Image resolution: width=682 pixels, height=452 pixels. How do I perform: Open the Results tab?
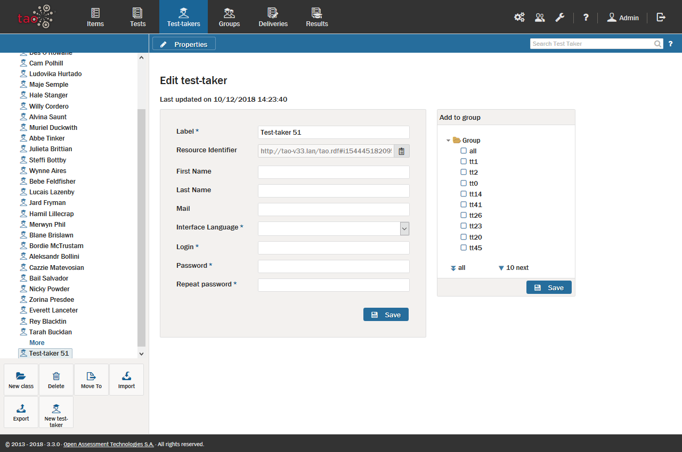[x=316, y=17]
